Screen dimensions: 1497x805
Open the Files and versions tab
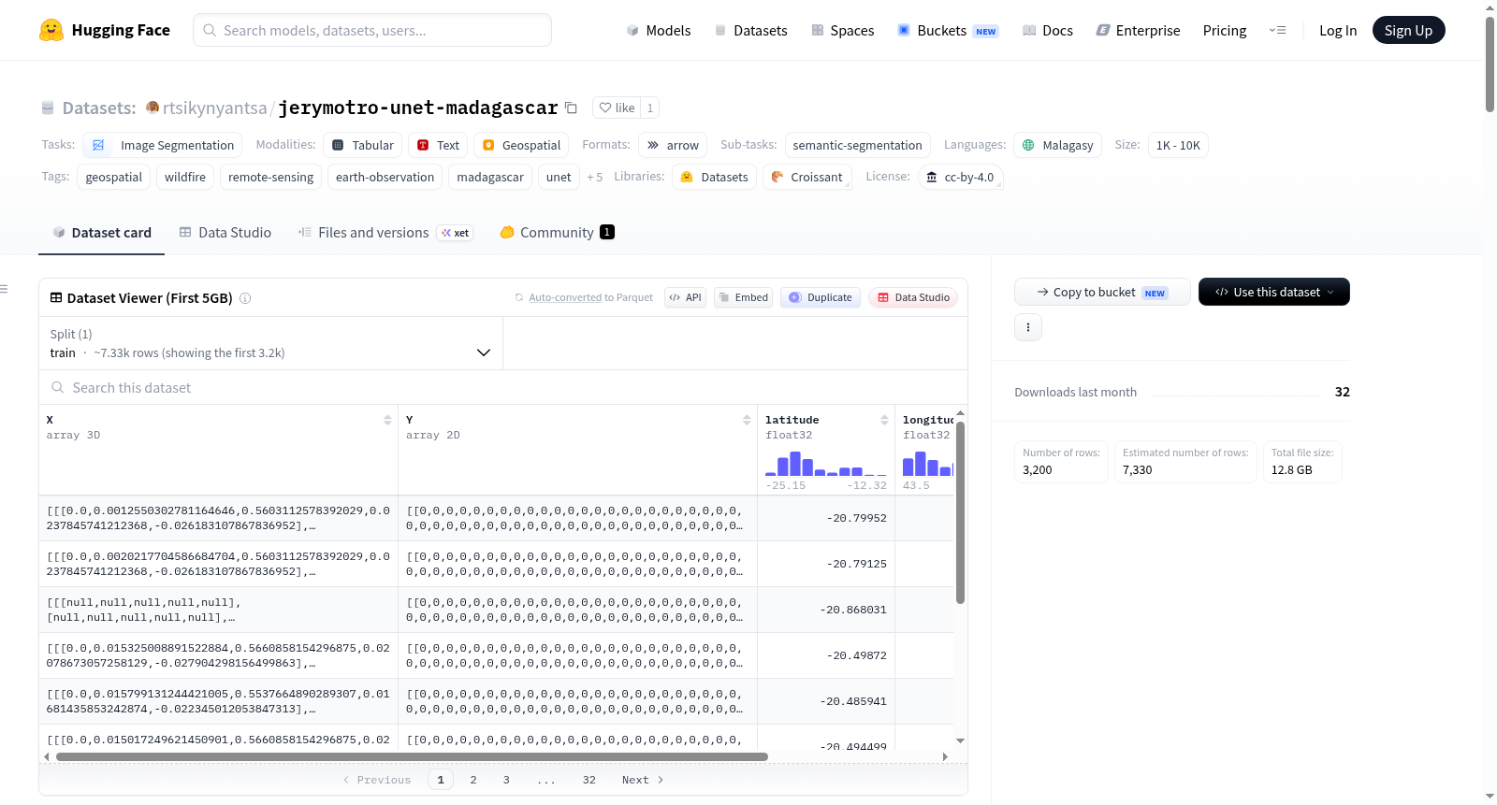385,233
